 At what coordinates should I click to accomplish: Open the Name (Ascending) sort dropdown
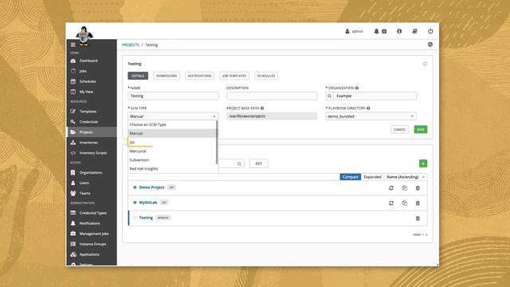coord(406,177)
